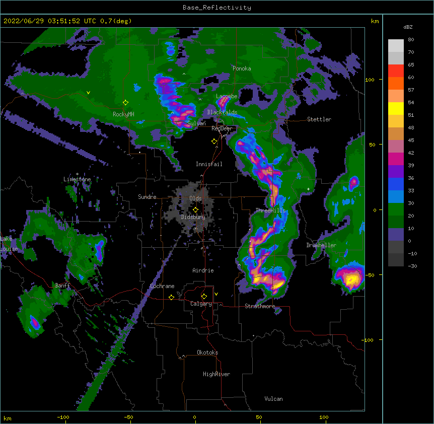Select the yellow V marker east of Calgary
This screenshot has height=424, width=434.
[x=216, y=294]
